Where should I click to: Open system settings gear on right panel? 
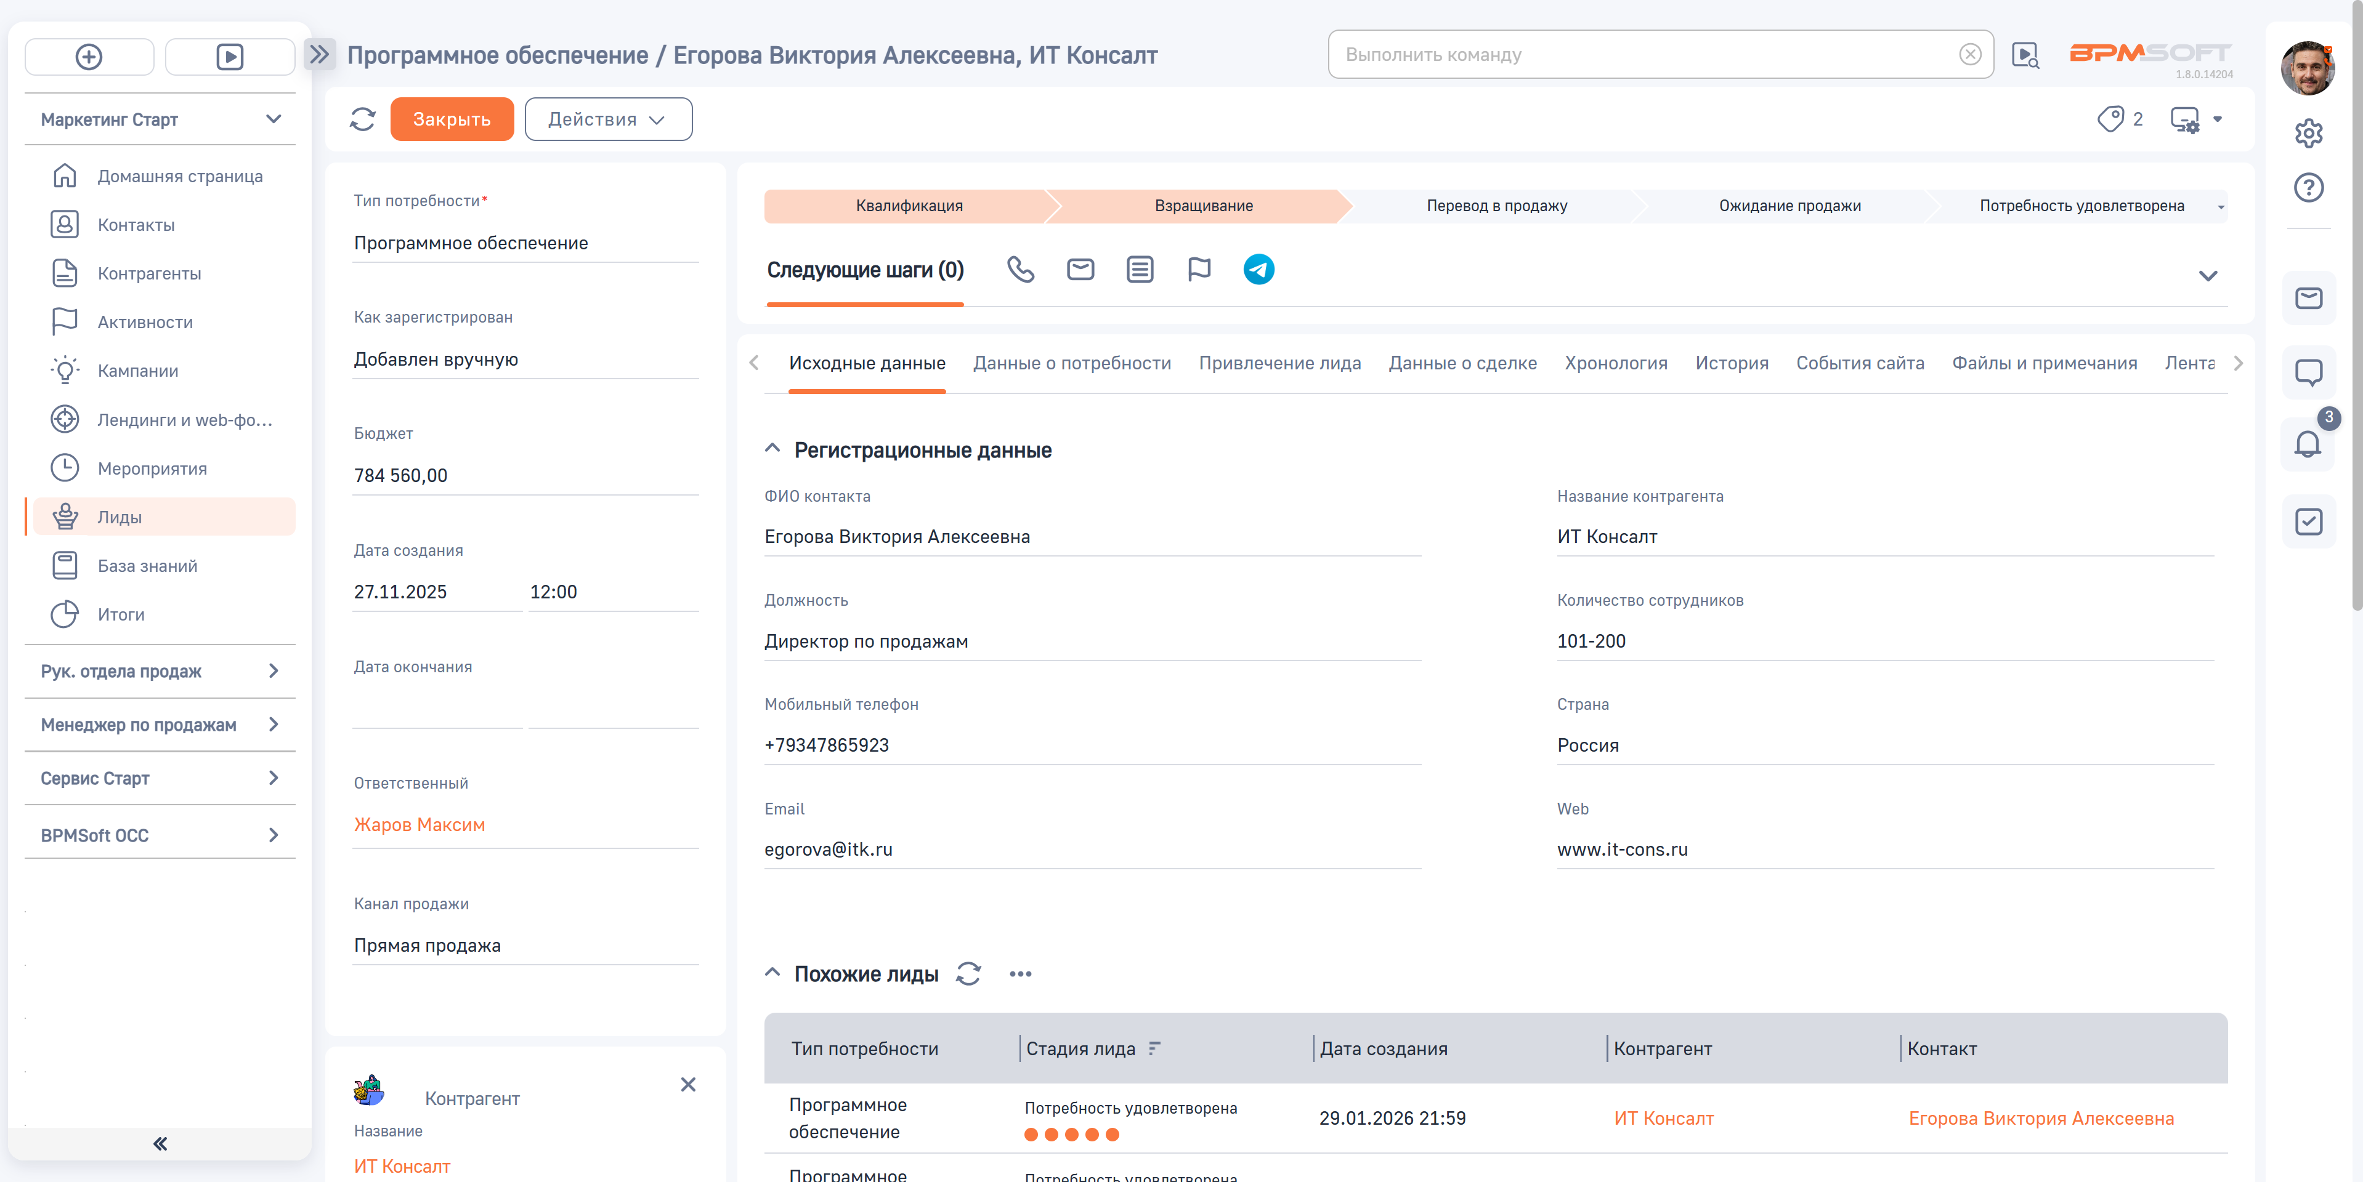(2308, 133)
